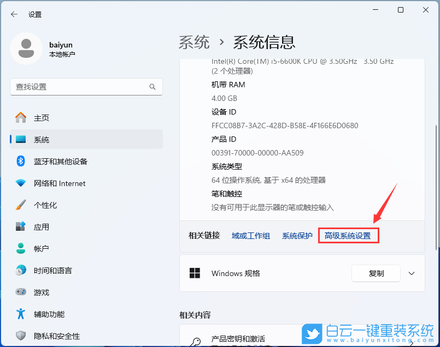Click the search magnifier in 查找设置
The height and width of the screenshot is (347, 440).
click(153, 87)
